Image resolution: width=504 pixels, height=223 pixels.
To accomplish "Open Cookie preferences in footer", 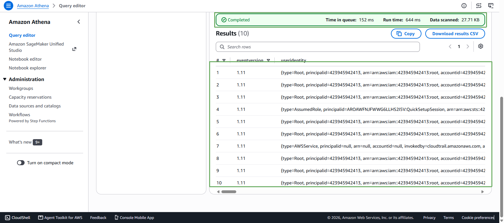I will point(478,218).
